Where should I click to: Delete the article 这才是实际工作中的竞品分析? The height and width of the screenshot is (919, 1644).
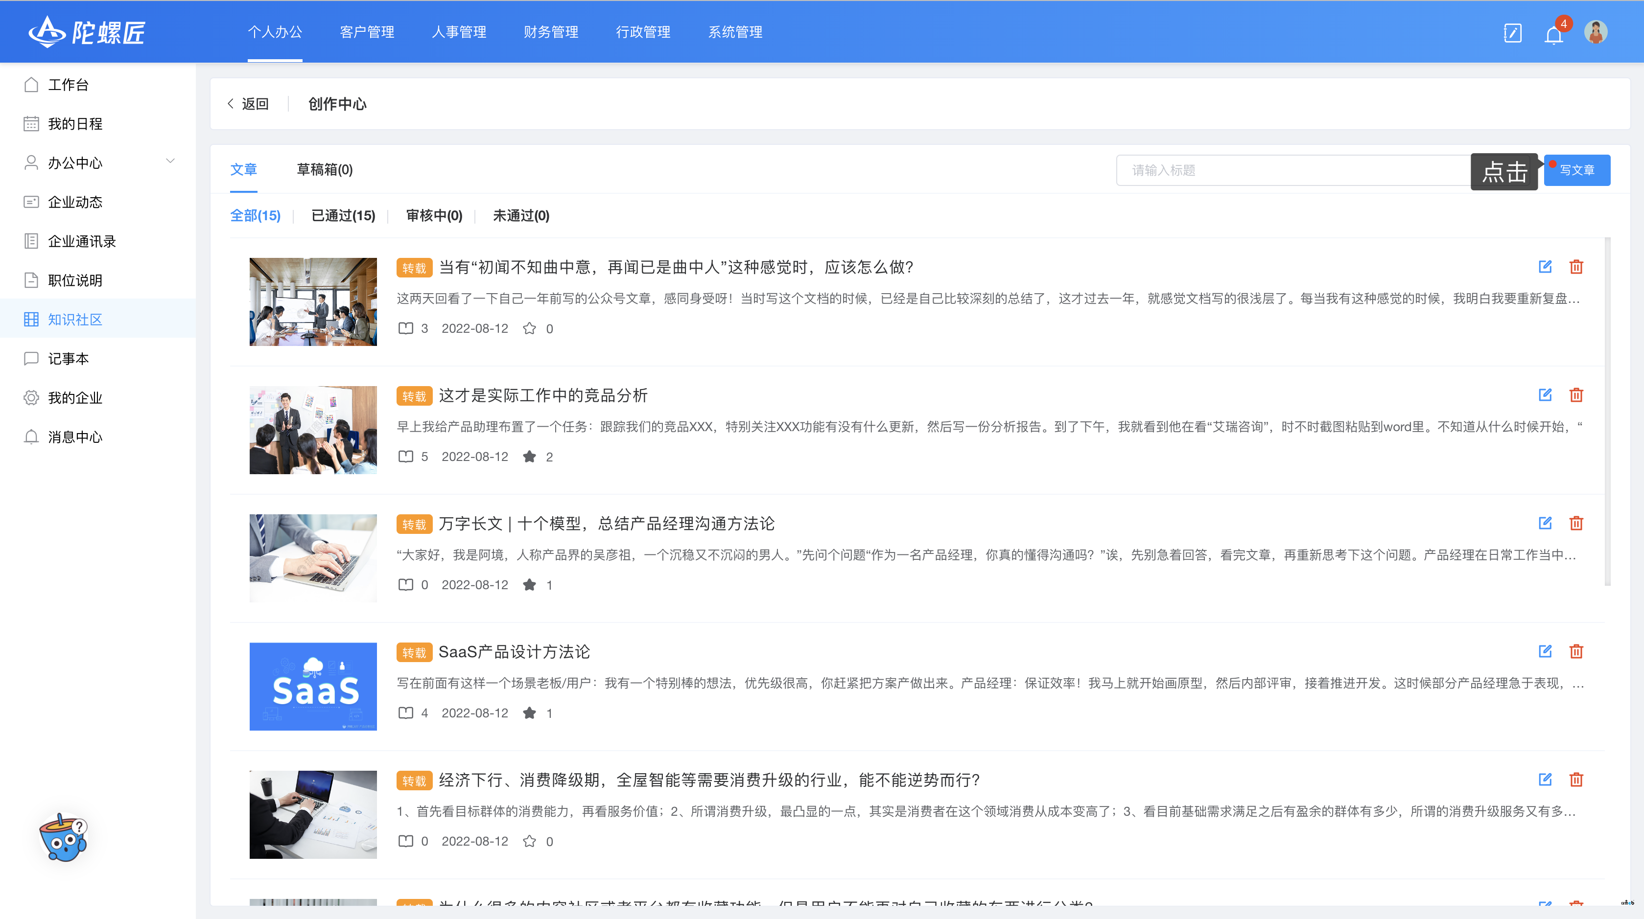(x=1576, y=395)
